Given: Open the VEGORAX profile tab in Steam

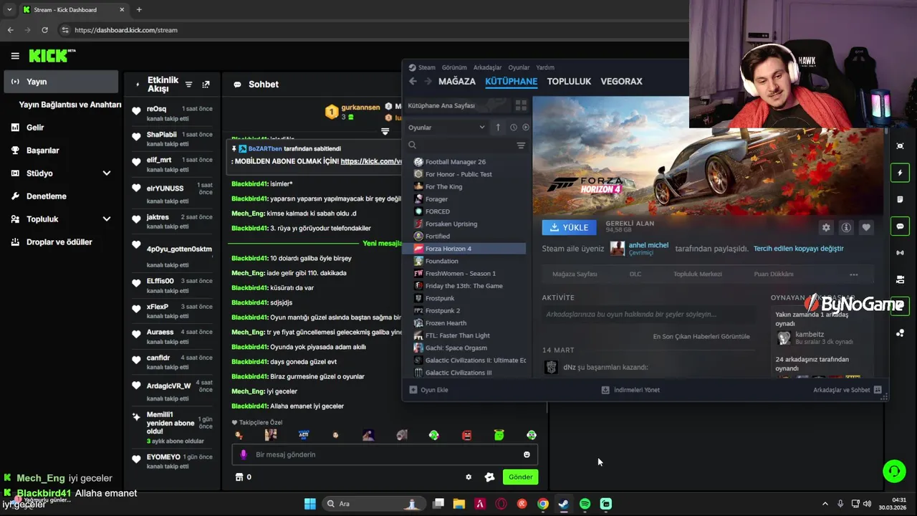Looking at the screenshot, I should click(x=621, y=82).
